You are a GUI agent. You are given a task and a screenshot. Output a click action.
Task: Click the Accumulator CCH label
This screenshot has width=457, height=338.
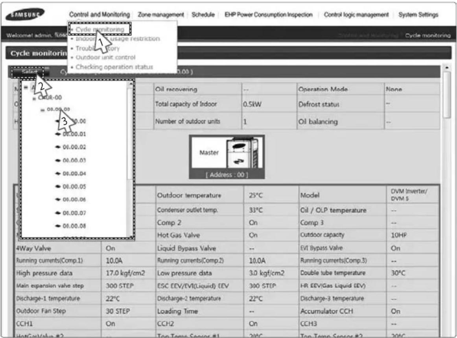click(327, 311)
